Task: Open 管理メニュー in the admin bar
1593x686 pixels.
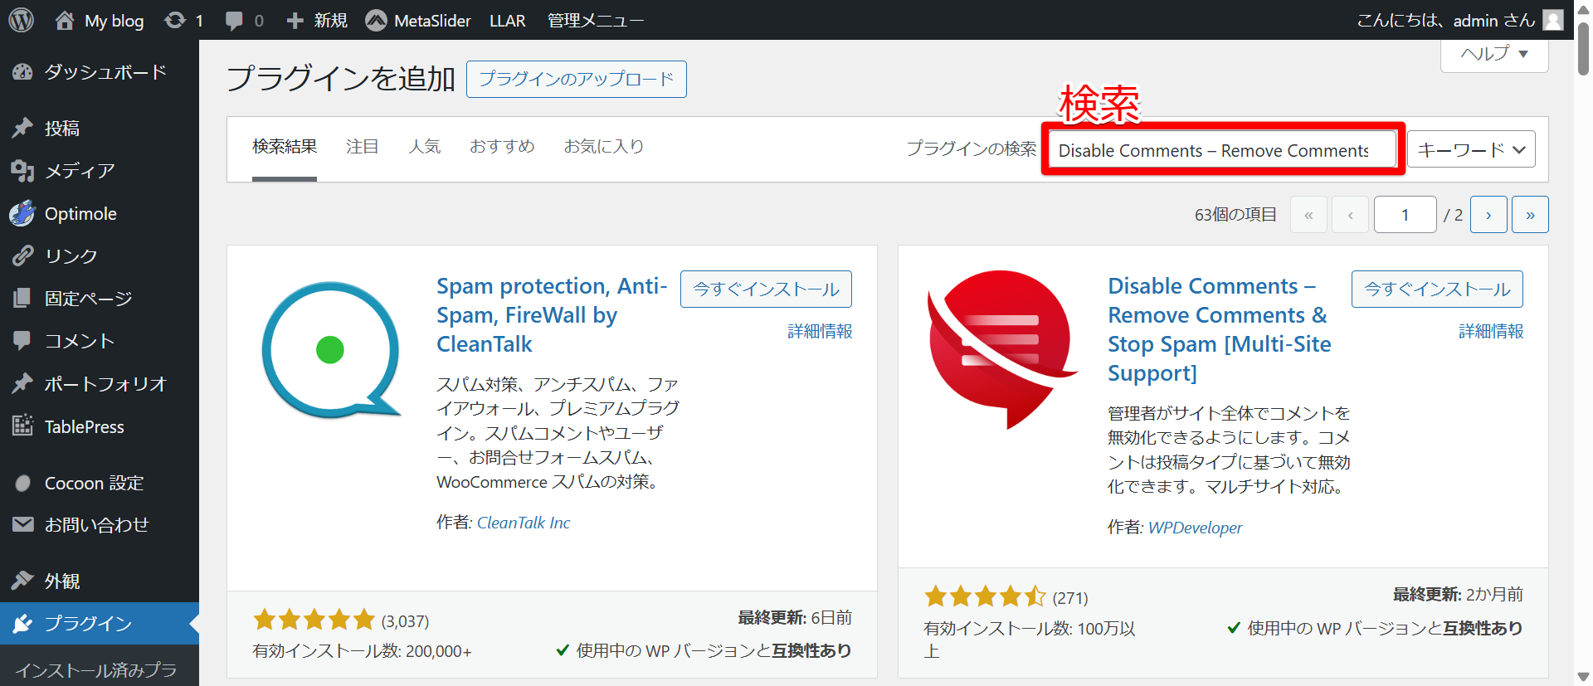Action: tap(596, 20)
